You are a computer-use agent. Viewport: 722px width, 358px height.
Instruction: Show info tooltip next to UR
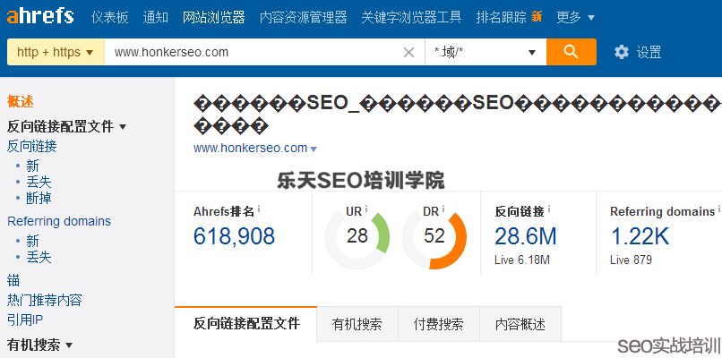[366, 209]
